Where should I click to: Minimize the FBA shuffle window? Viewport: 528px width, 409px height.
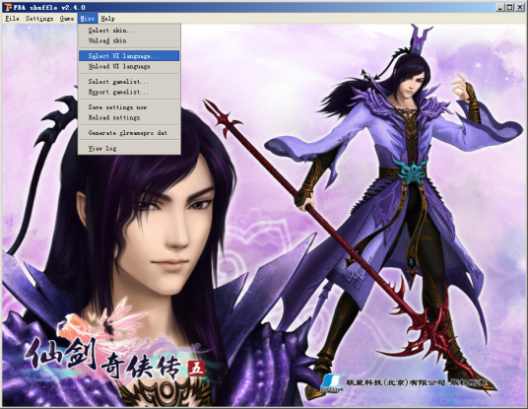(500, 7)
